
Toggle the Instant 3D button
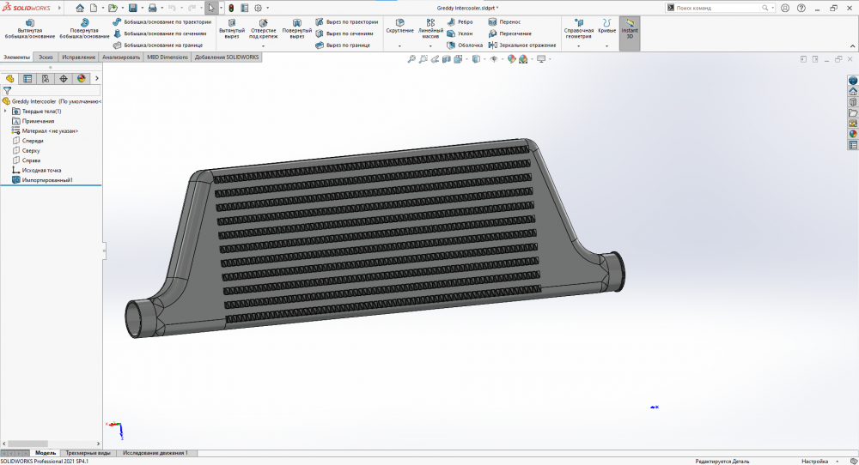(630, 30)
